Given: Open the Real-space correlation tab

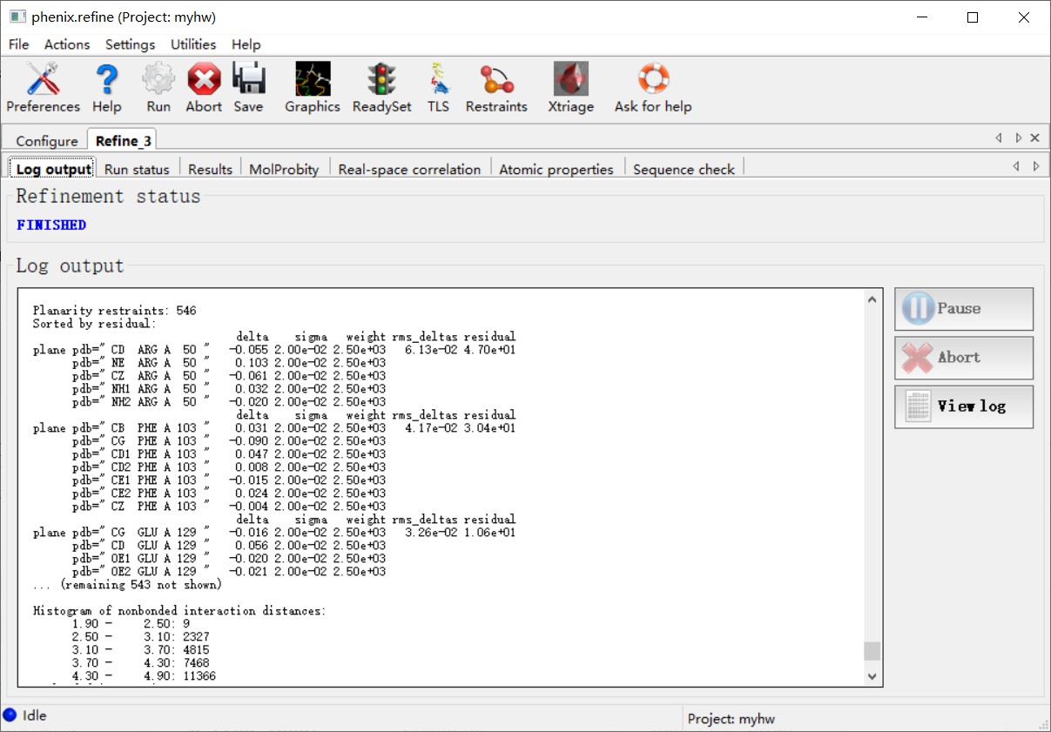Looking at the screenshot, I should [x=409, y=169].
